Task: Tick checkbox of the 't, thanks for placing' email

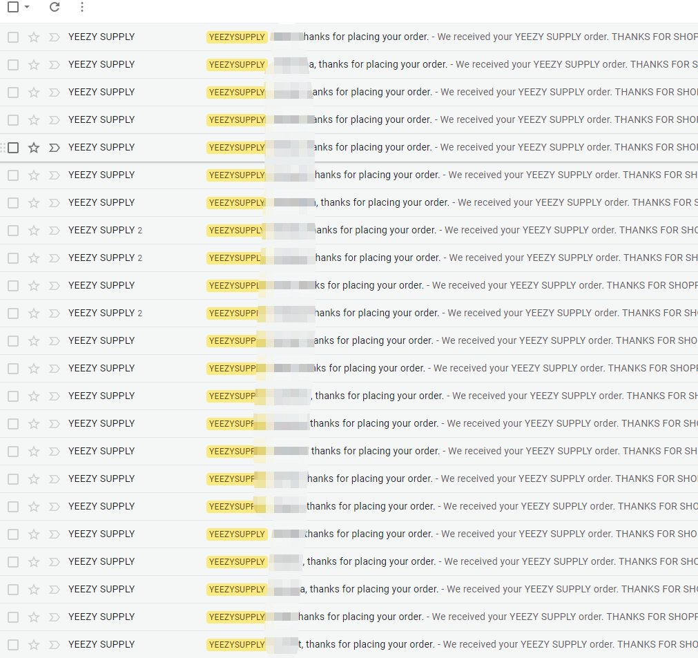Action: 13,644
